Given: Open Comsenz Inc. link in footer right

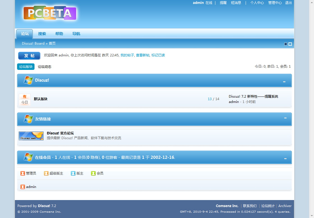Looking at the screenshot, I should pos(227,206).
